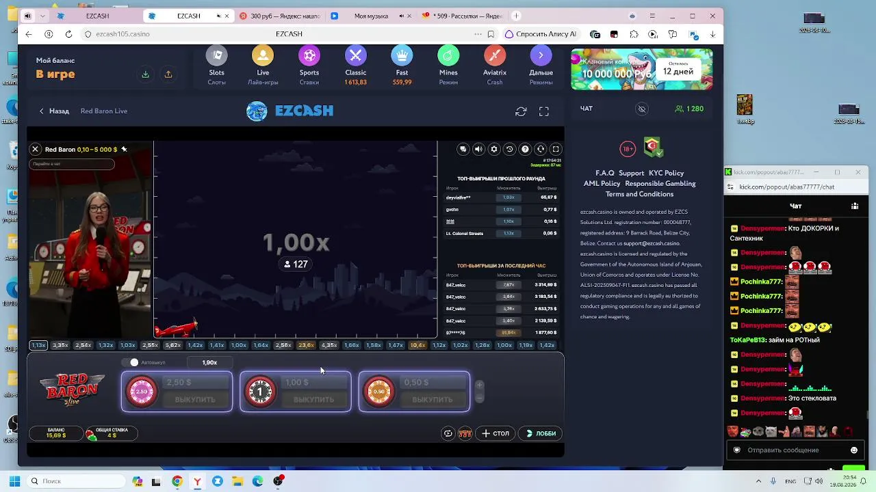
Task: Open the page options three-dot menu in address bar
Action: [x=478, y=34]
